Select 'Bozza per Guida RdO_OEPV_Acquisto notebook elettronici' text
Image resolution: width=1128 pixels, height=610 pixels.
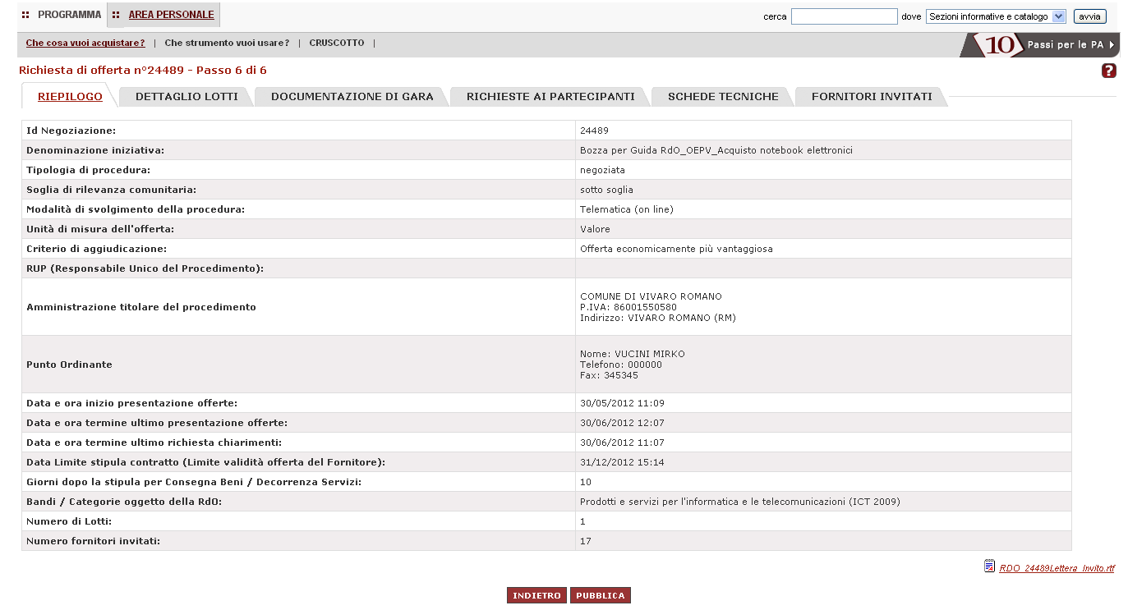716,150
